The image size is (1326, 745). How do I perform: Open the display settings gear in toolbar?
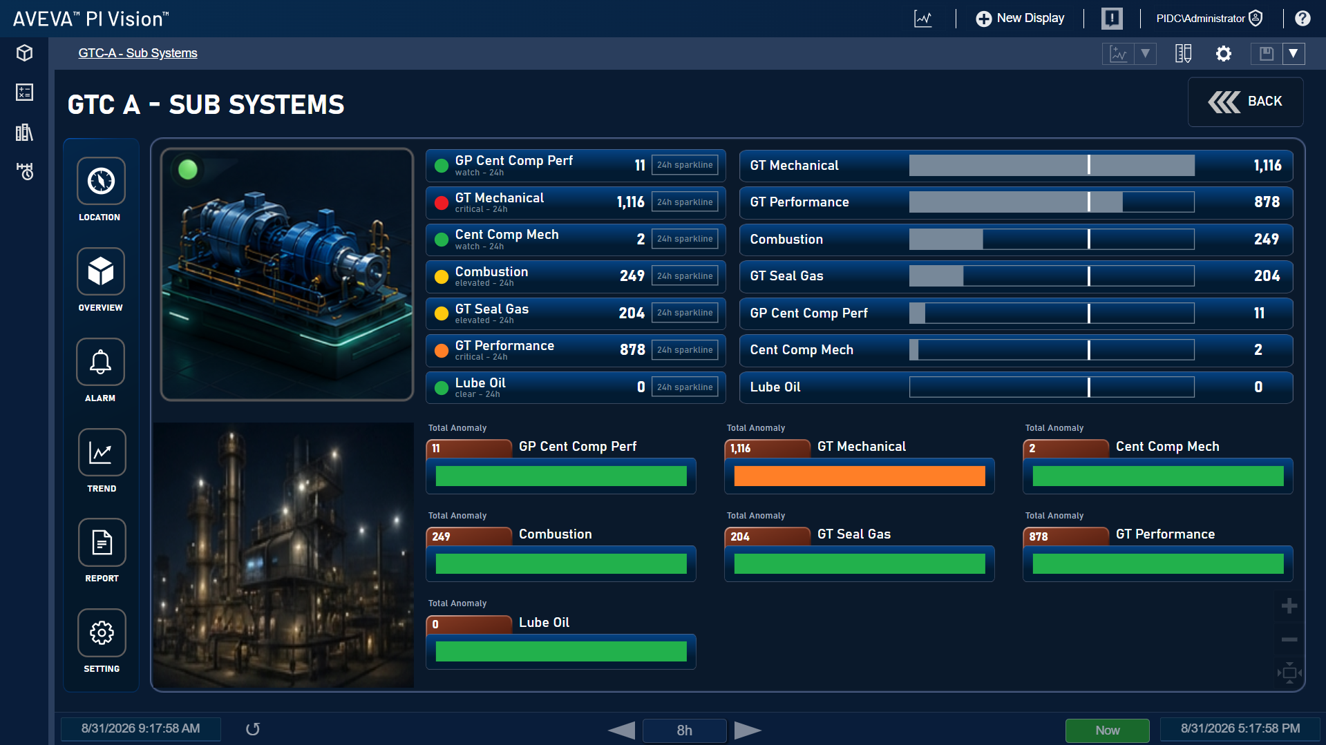coord(1224,53)
